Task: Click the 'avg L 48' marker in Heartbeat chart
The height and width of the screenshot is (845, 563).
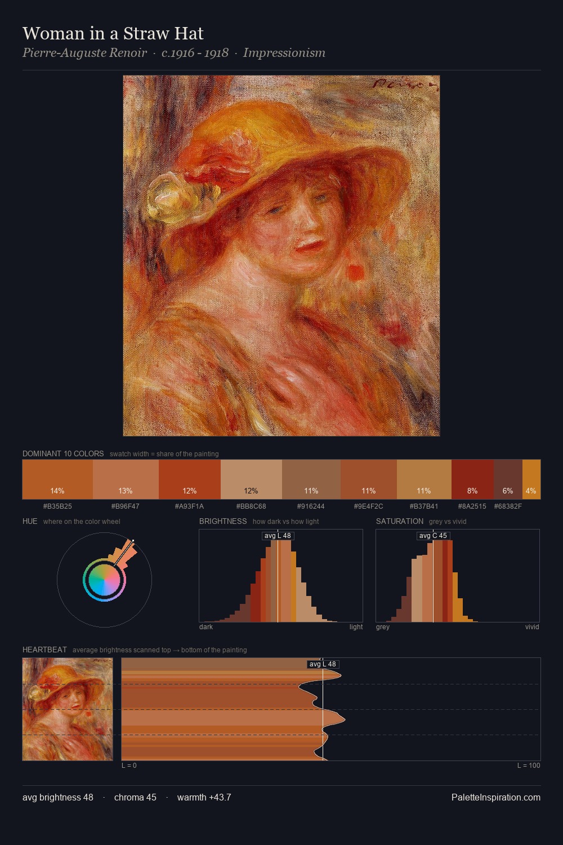Action: tap(323, 664)
